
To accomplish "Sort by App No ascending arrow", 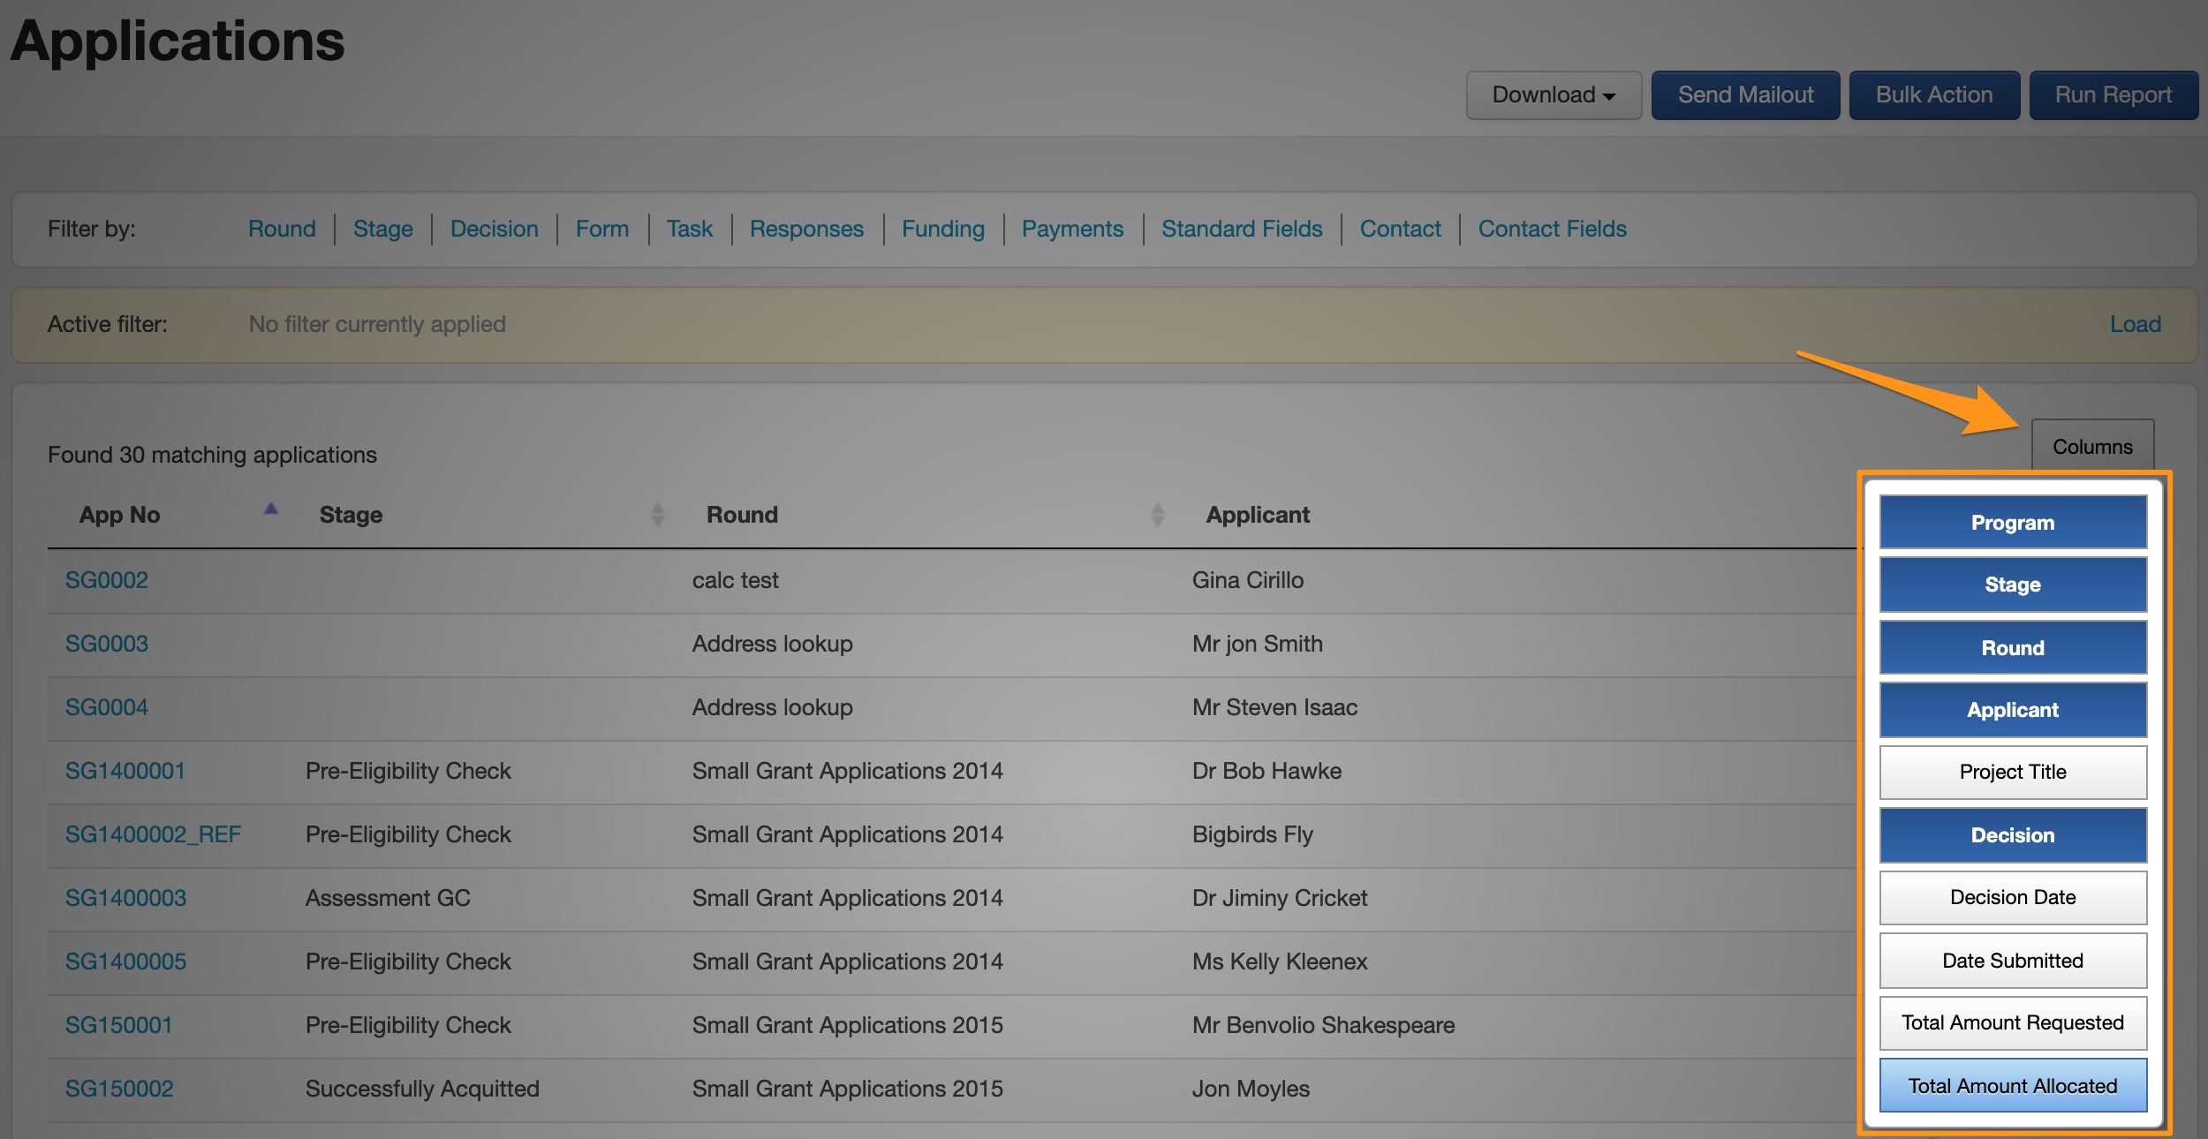I will [271, 509].
